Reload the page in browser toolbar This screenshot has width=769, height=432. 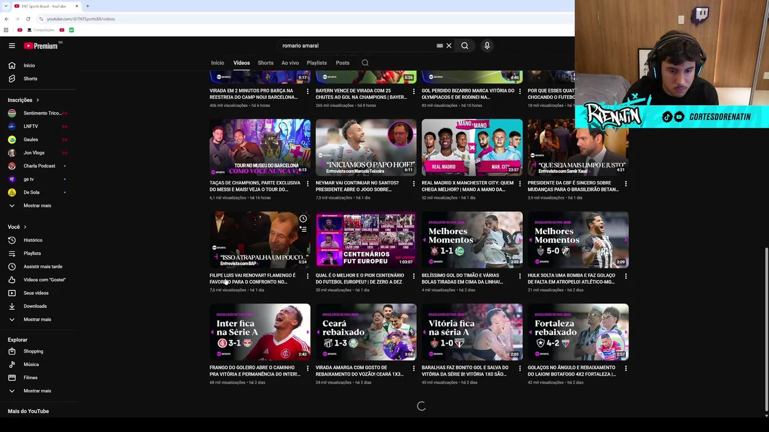tap(28, 19)
